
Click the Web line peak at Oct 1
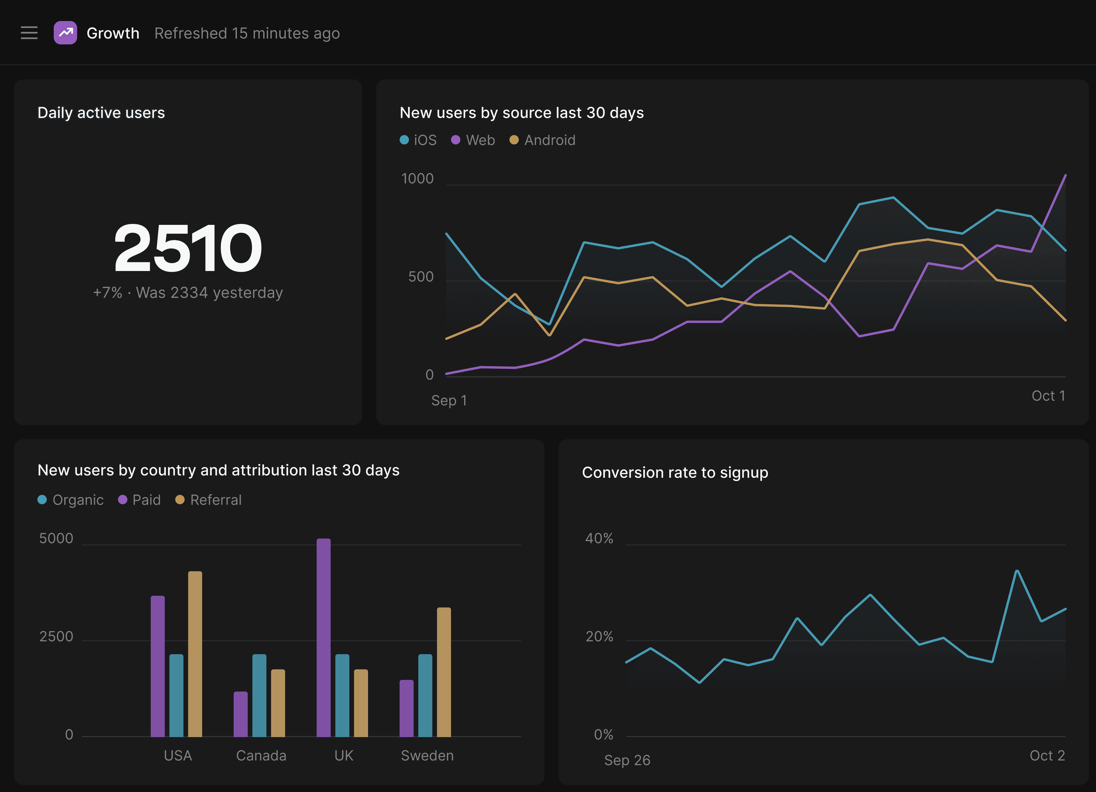1065,176
